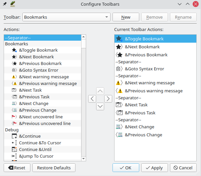Click the right arrow to add action
Screen dimensions: 201x176
(x=108, y=99)
